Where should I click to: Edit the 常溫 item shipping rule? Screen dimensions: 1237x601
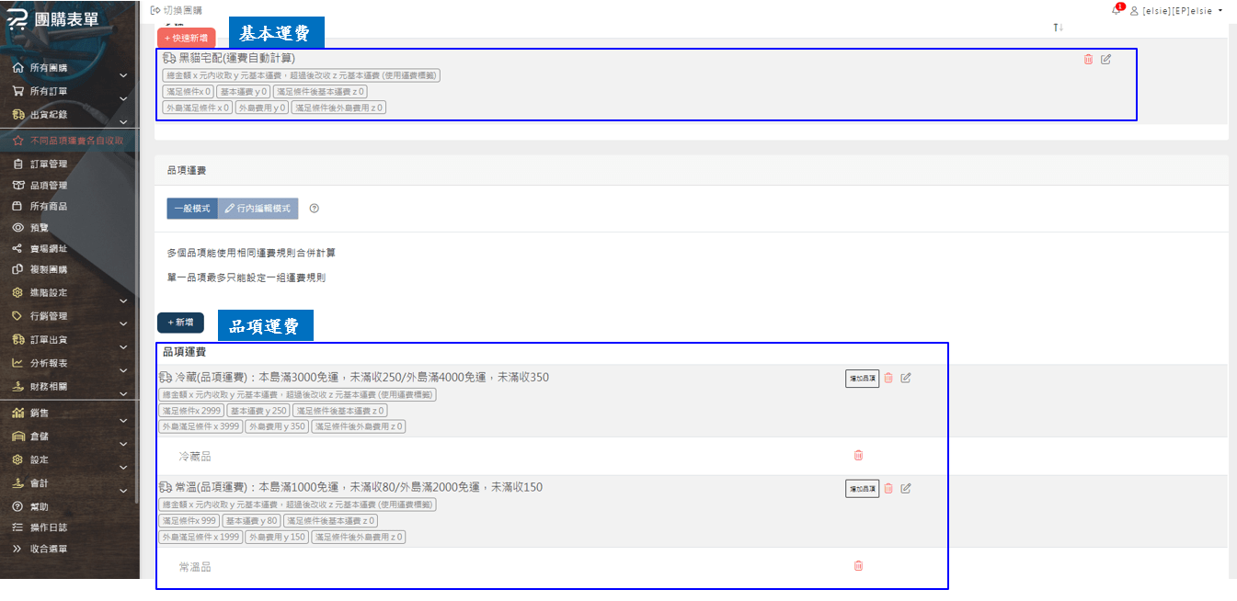tap(906, 489)
